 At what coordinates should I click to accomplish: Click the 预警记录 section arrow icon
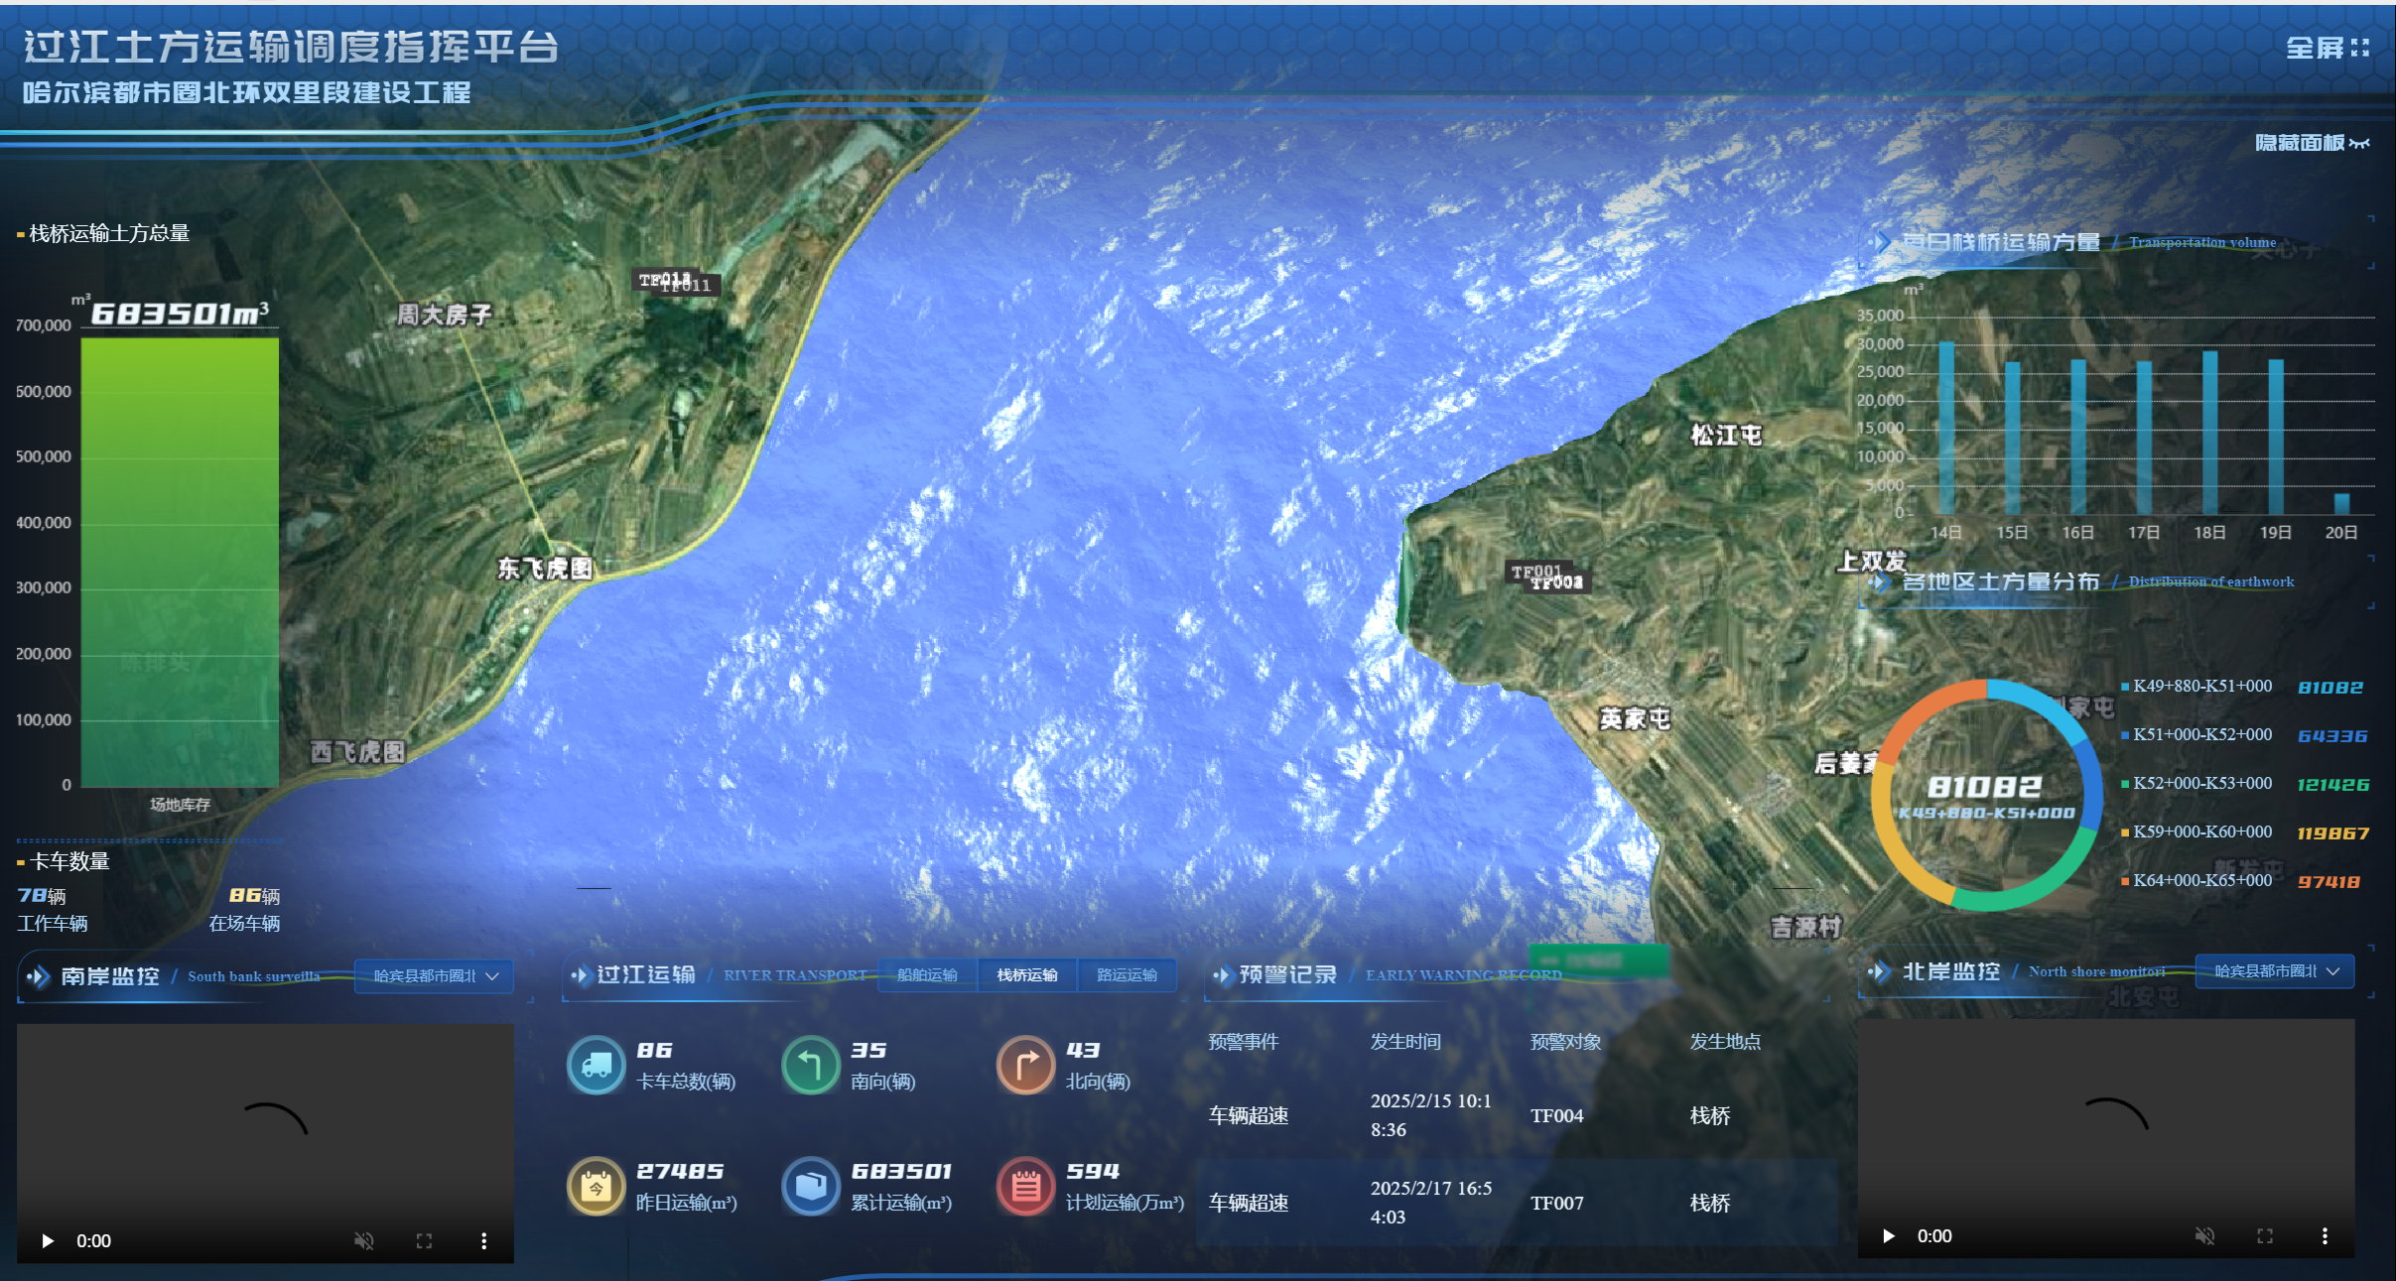[1223, 975]
